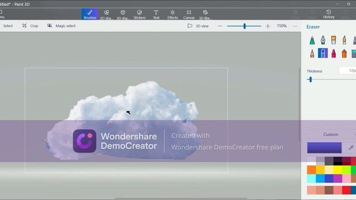Viewport: 356px width, 200px height.
Task: Select the Eraser tool in brush grid
Action: (323, 53)
